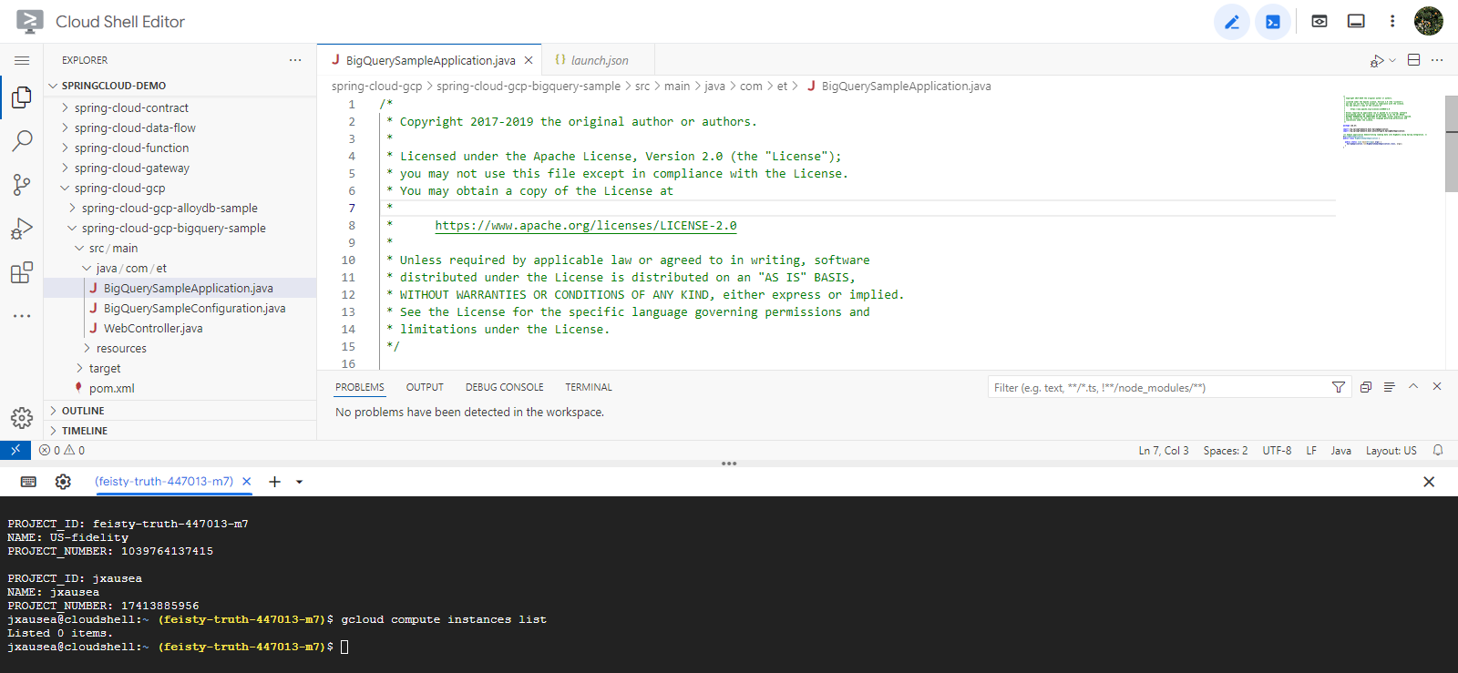Select the Java language mode
Screen dimensions: 1458x673
(1340, 451)
